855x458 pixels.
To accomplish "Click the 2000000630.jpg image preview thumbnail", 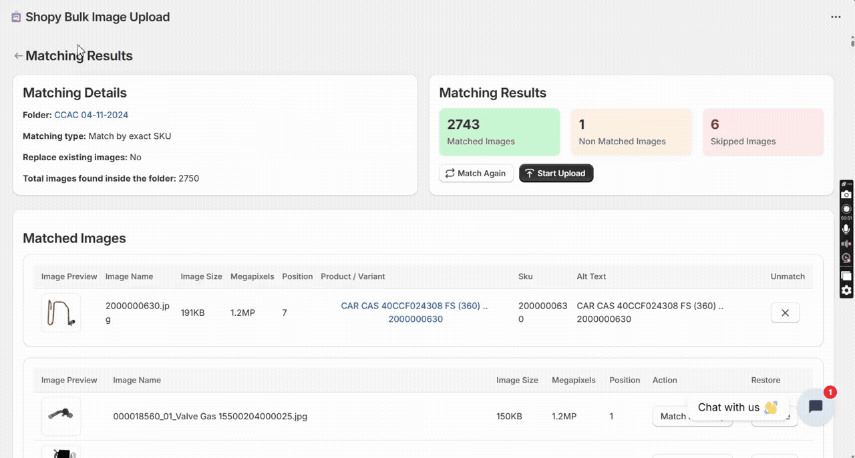I will (x=61, y=312).
